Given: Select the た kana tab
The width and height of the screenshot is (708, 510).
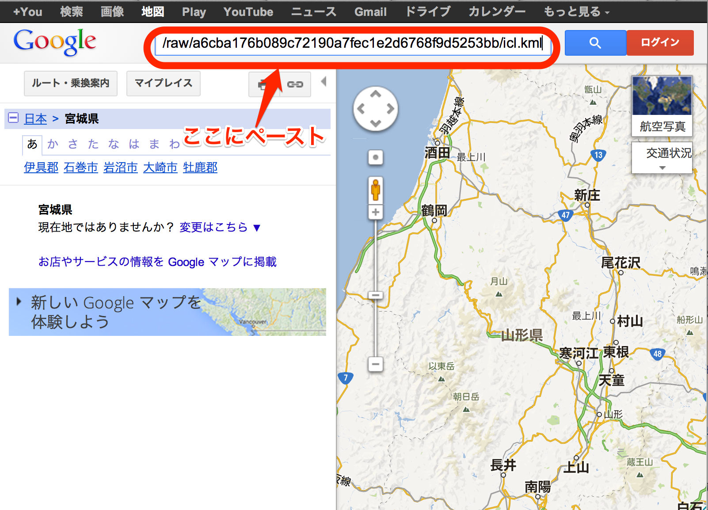Looking at the screenshot, I should pos(93,144).
